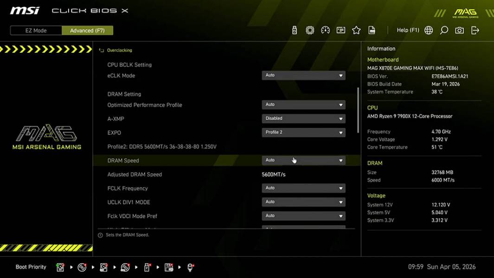The width and height of the screenshot is (494, 278).
Task: Enable A-XMP by changing its Disabled setting
Action: click(x=303, y=118)
